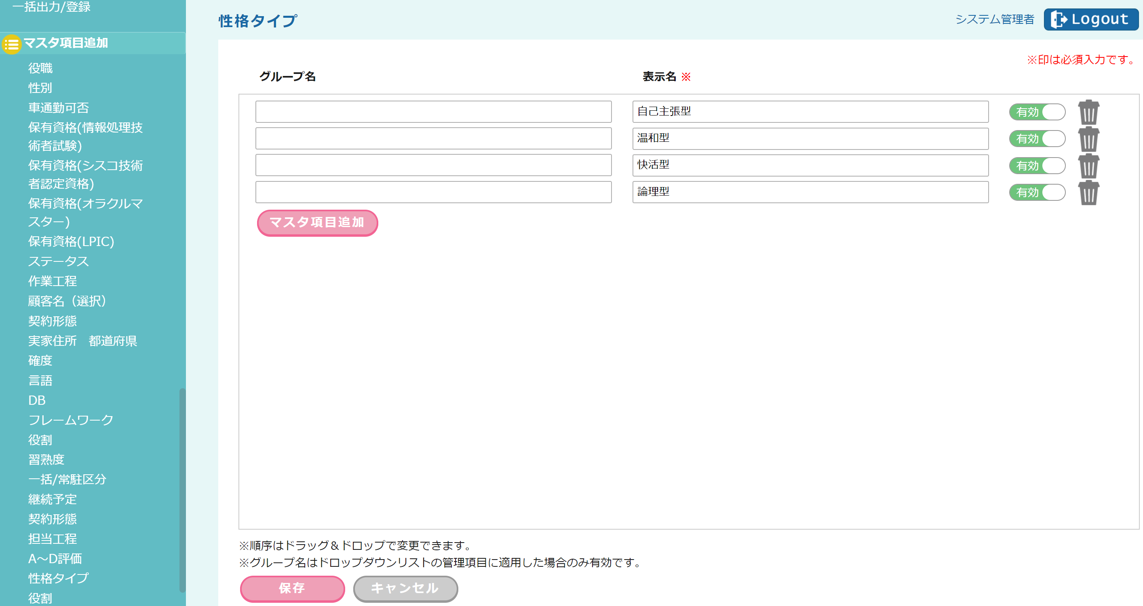Delete the 自己主張型 row with trash icon
Viewport: 1143px width, 606px height.
coord(1088,112)
